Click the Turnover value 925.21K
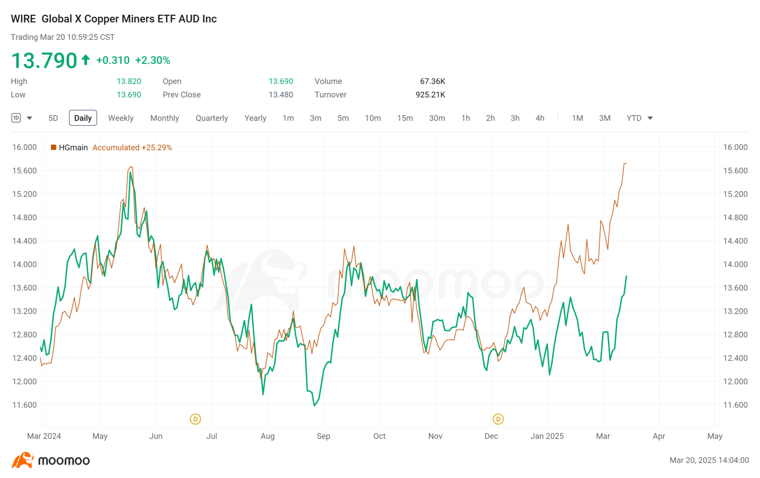Viewport: 760px width, 478px height. [430, 94]
